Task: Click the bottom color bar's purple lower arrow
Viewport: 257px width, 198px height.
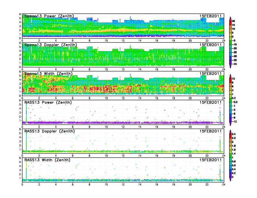Action: (x=230, y=179)
